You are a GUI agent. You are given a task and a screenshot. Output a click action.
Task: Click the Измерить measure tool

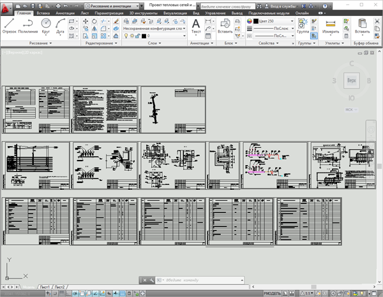(331, 26)
